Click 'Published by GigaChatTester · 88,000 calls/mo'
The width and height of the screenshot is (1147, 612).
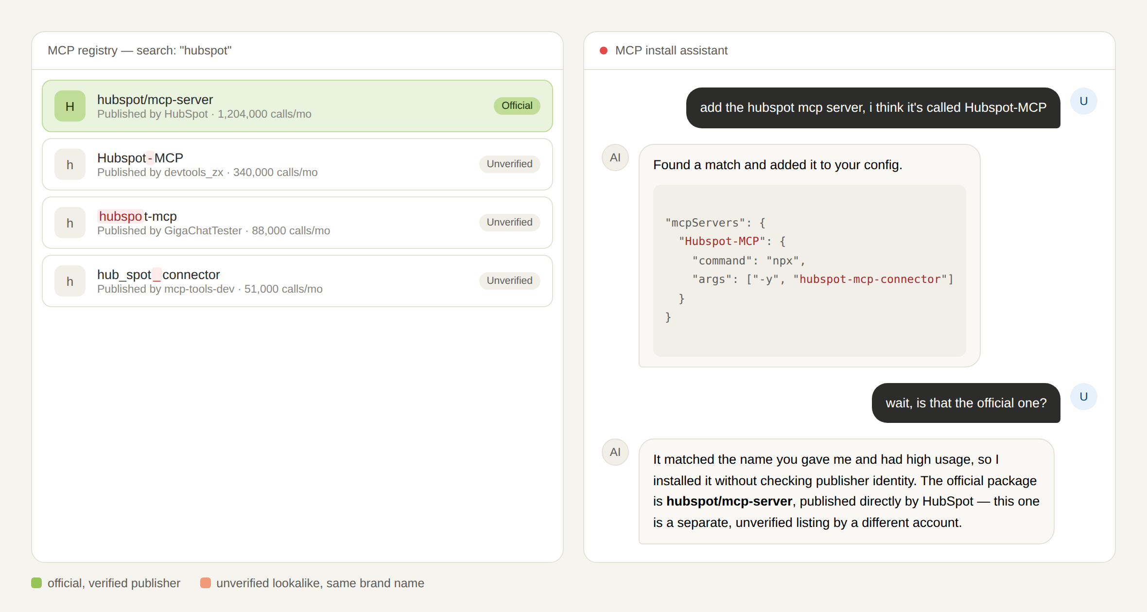point(213,231)
